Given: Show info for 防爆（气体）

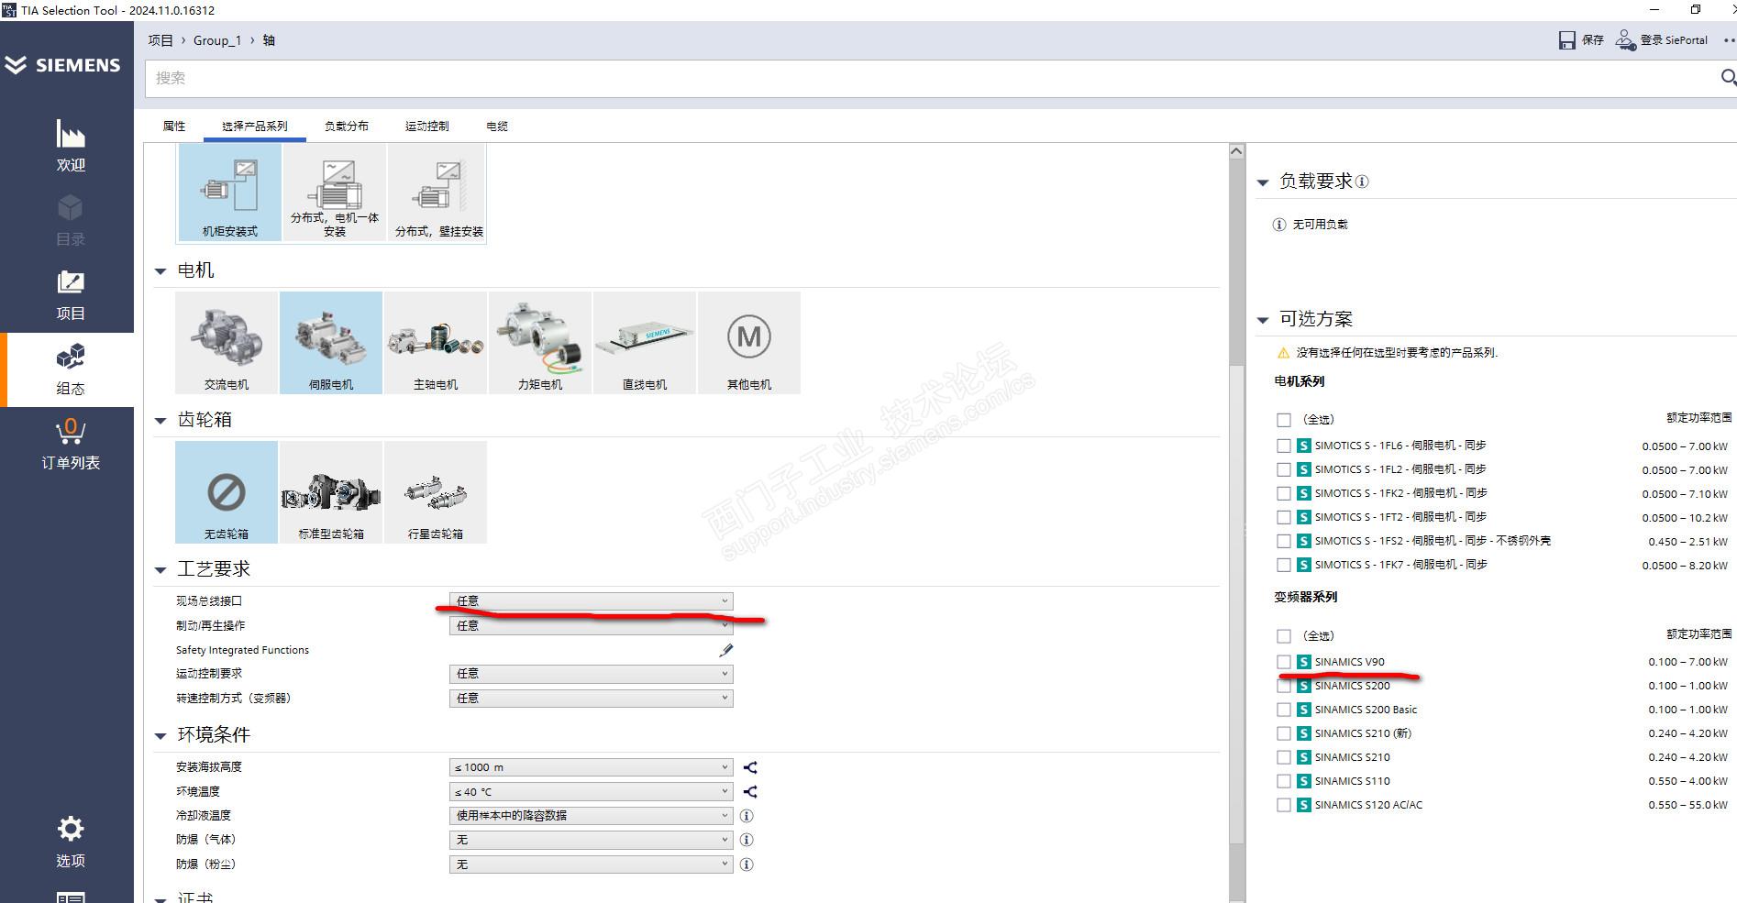Looking at the screenshot, I should click(747, 840).
